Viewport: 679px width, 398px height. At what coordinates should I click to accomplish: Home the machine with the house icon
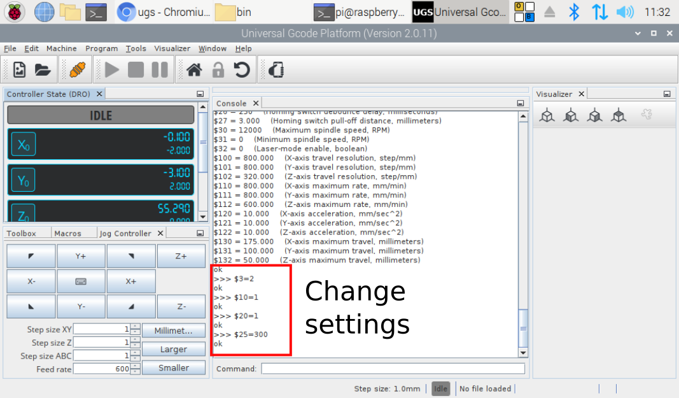pyautogui.click(x=194, y=70)
